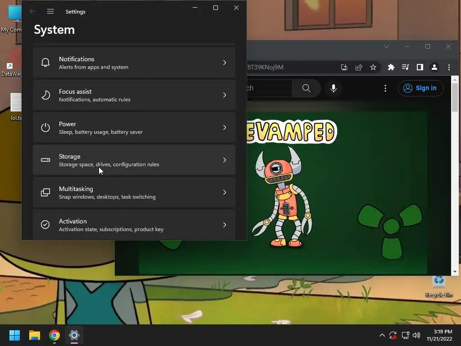This screenshot has width=461, height=346.
Task: Expand the Activation settings chevron
Action: pos(225,225)
